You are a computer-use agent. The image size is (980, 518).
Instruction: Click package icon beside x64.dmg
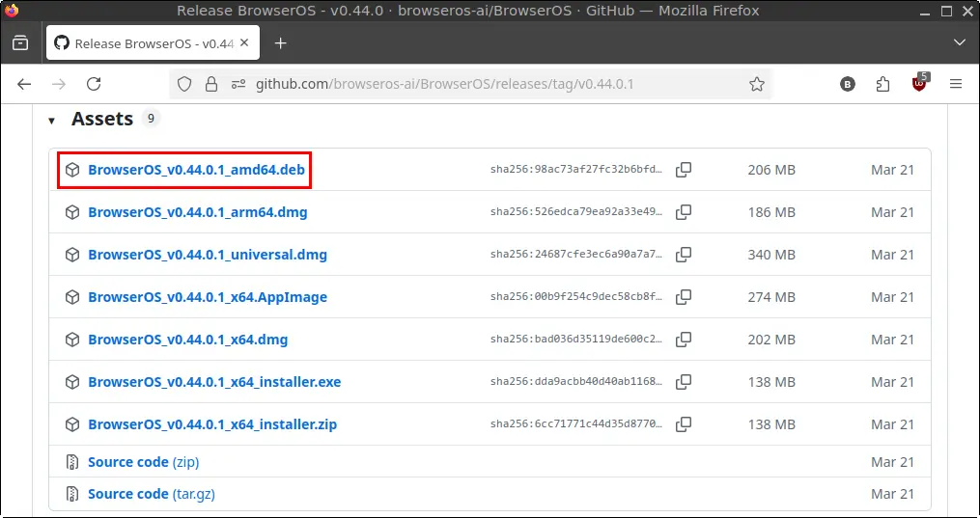pyautogui.click(x=72, y=340)
